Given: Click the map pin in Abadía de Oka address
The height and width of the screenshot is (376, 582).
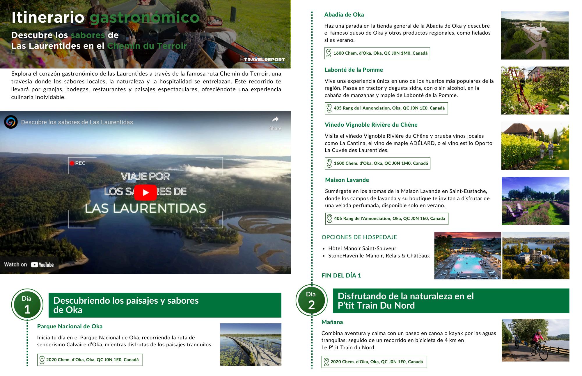Looking at the screenshot, I should click(329, 53).
